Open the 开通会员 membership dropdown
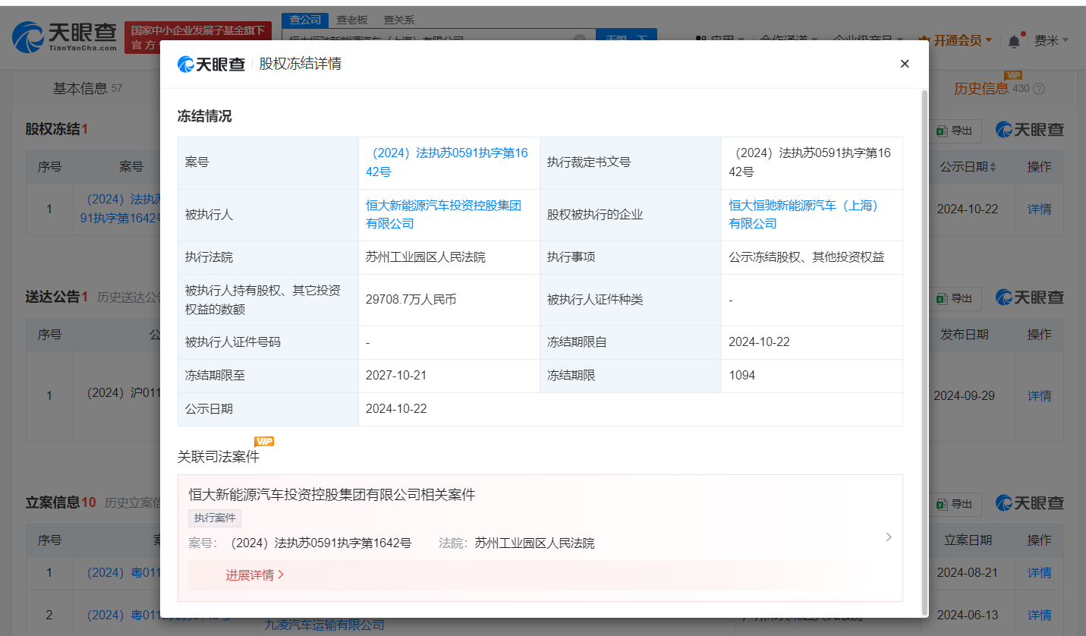This screenshot has width=1086, height=636. (956, 40)
